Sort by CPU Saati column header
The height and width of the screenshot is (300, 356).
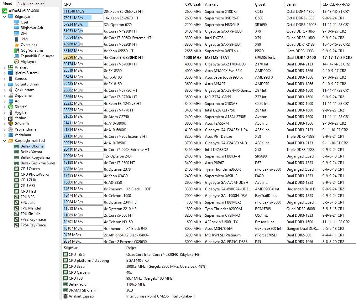191,4
